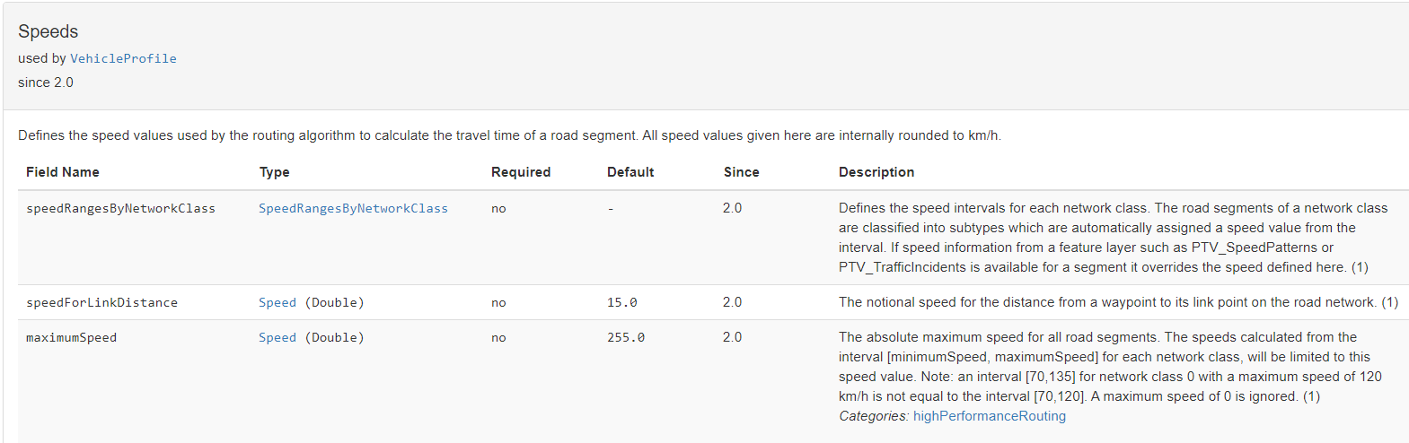The width and height of the screenshot is (1409, 443).
Task: Click the Field Name column header
Action: (63, 172)
